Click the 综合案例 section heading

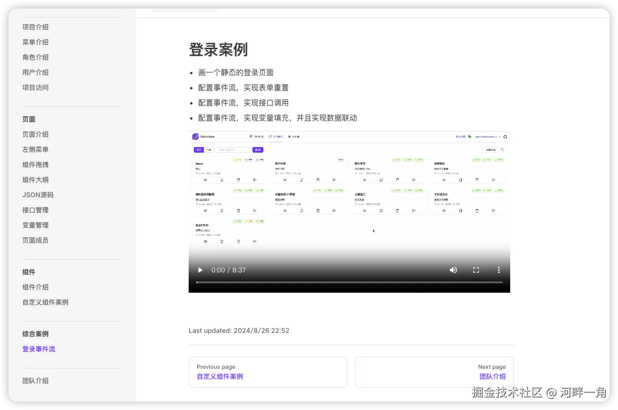tap(35, 334)
